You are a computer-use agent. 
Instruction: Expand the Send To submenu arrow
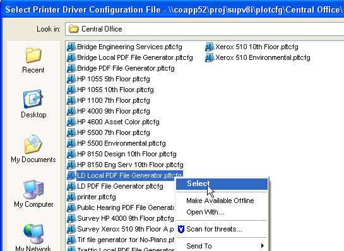pyautogui.click(x=262, y=246)
